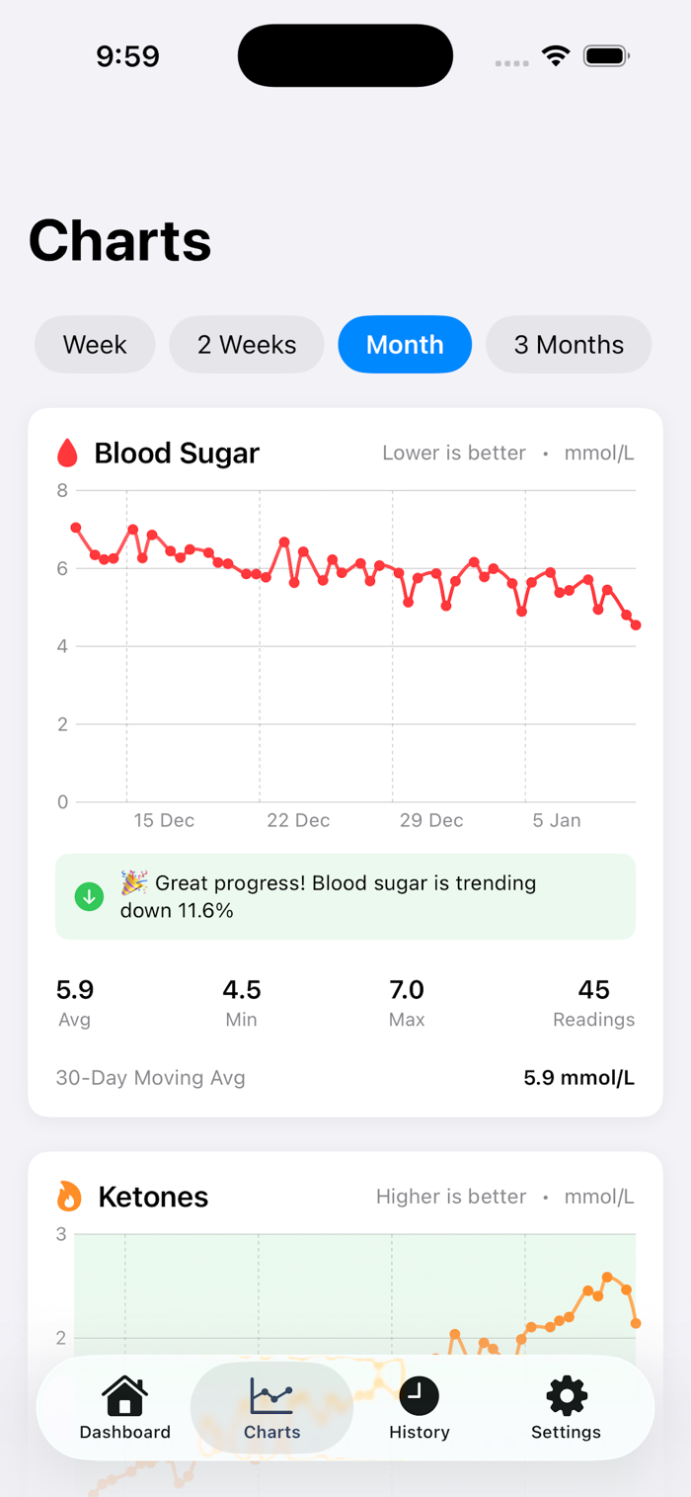Tap the last blood sugar data point
The width and height of the screenshot is (691, 1497).
point(636,624)
